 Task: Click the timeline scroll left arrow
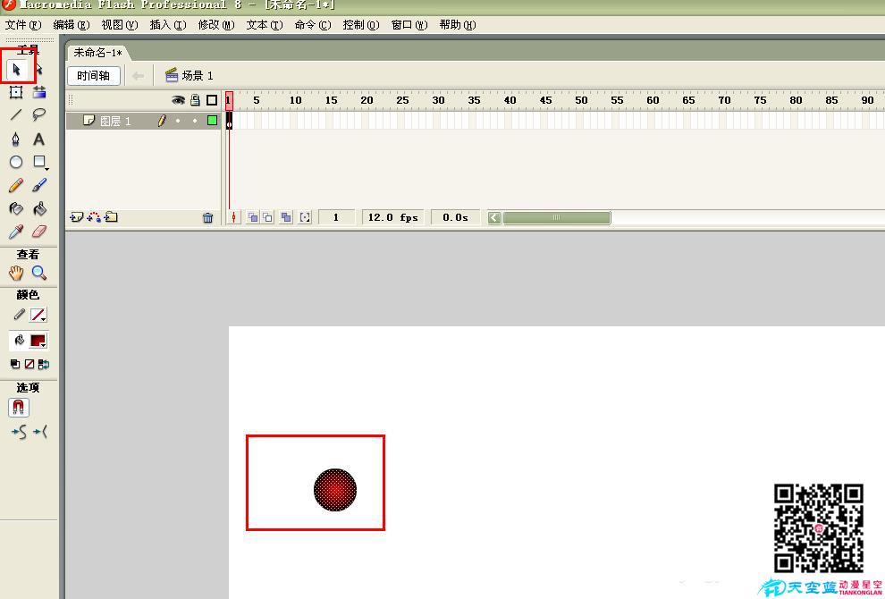point(494,218)
